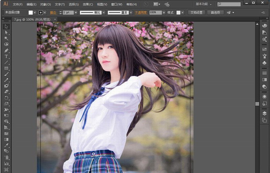
Task: Select the Rectangle tool
Action: [x=6, y=68]
